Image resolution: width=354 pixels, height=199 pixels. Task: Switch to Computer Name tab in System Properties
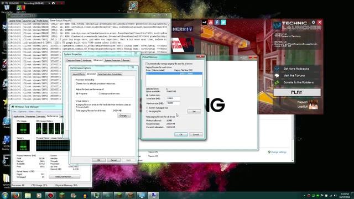pos(74,60)
